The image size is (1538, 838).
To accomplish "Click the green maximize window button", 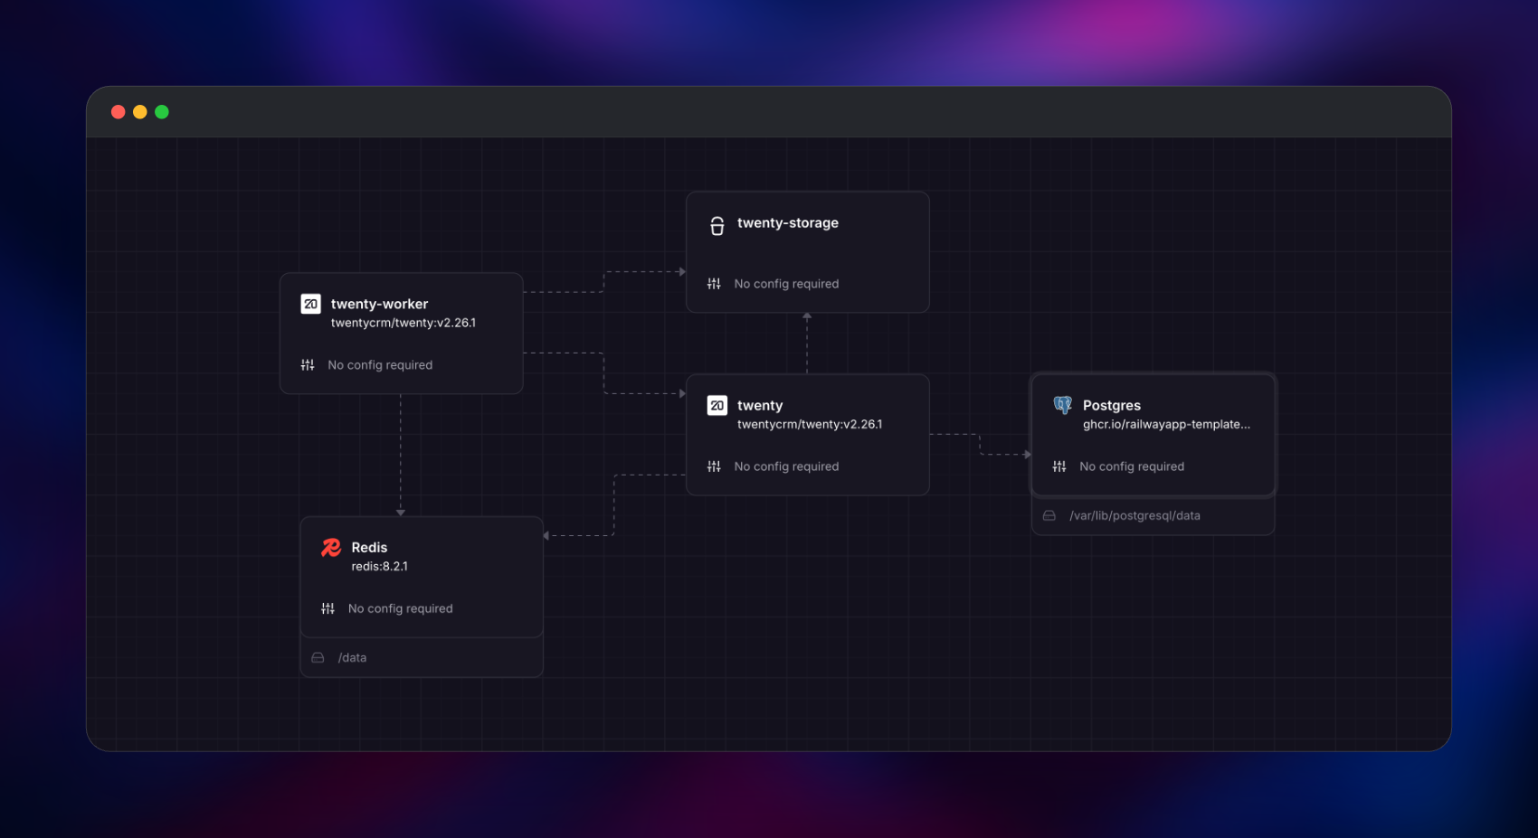I will click(x=162, y=112).
